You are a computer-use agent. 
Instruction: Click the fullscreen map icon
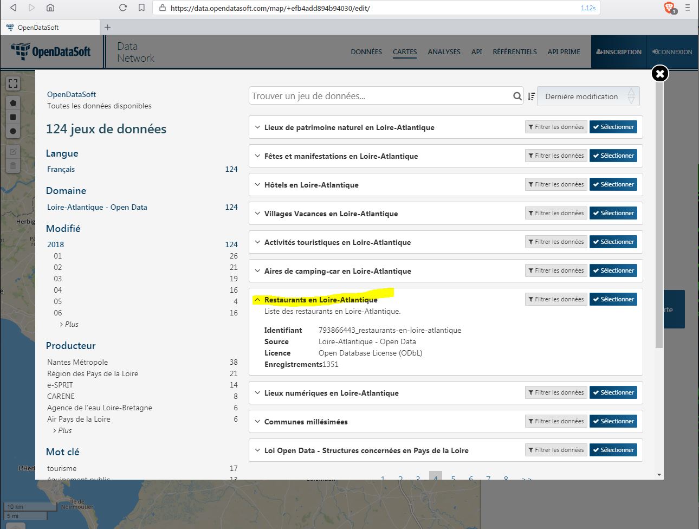pyautogui.click(x=13, y=83)
